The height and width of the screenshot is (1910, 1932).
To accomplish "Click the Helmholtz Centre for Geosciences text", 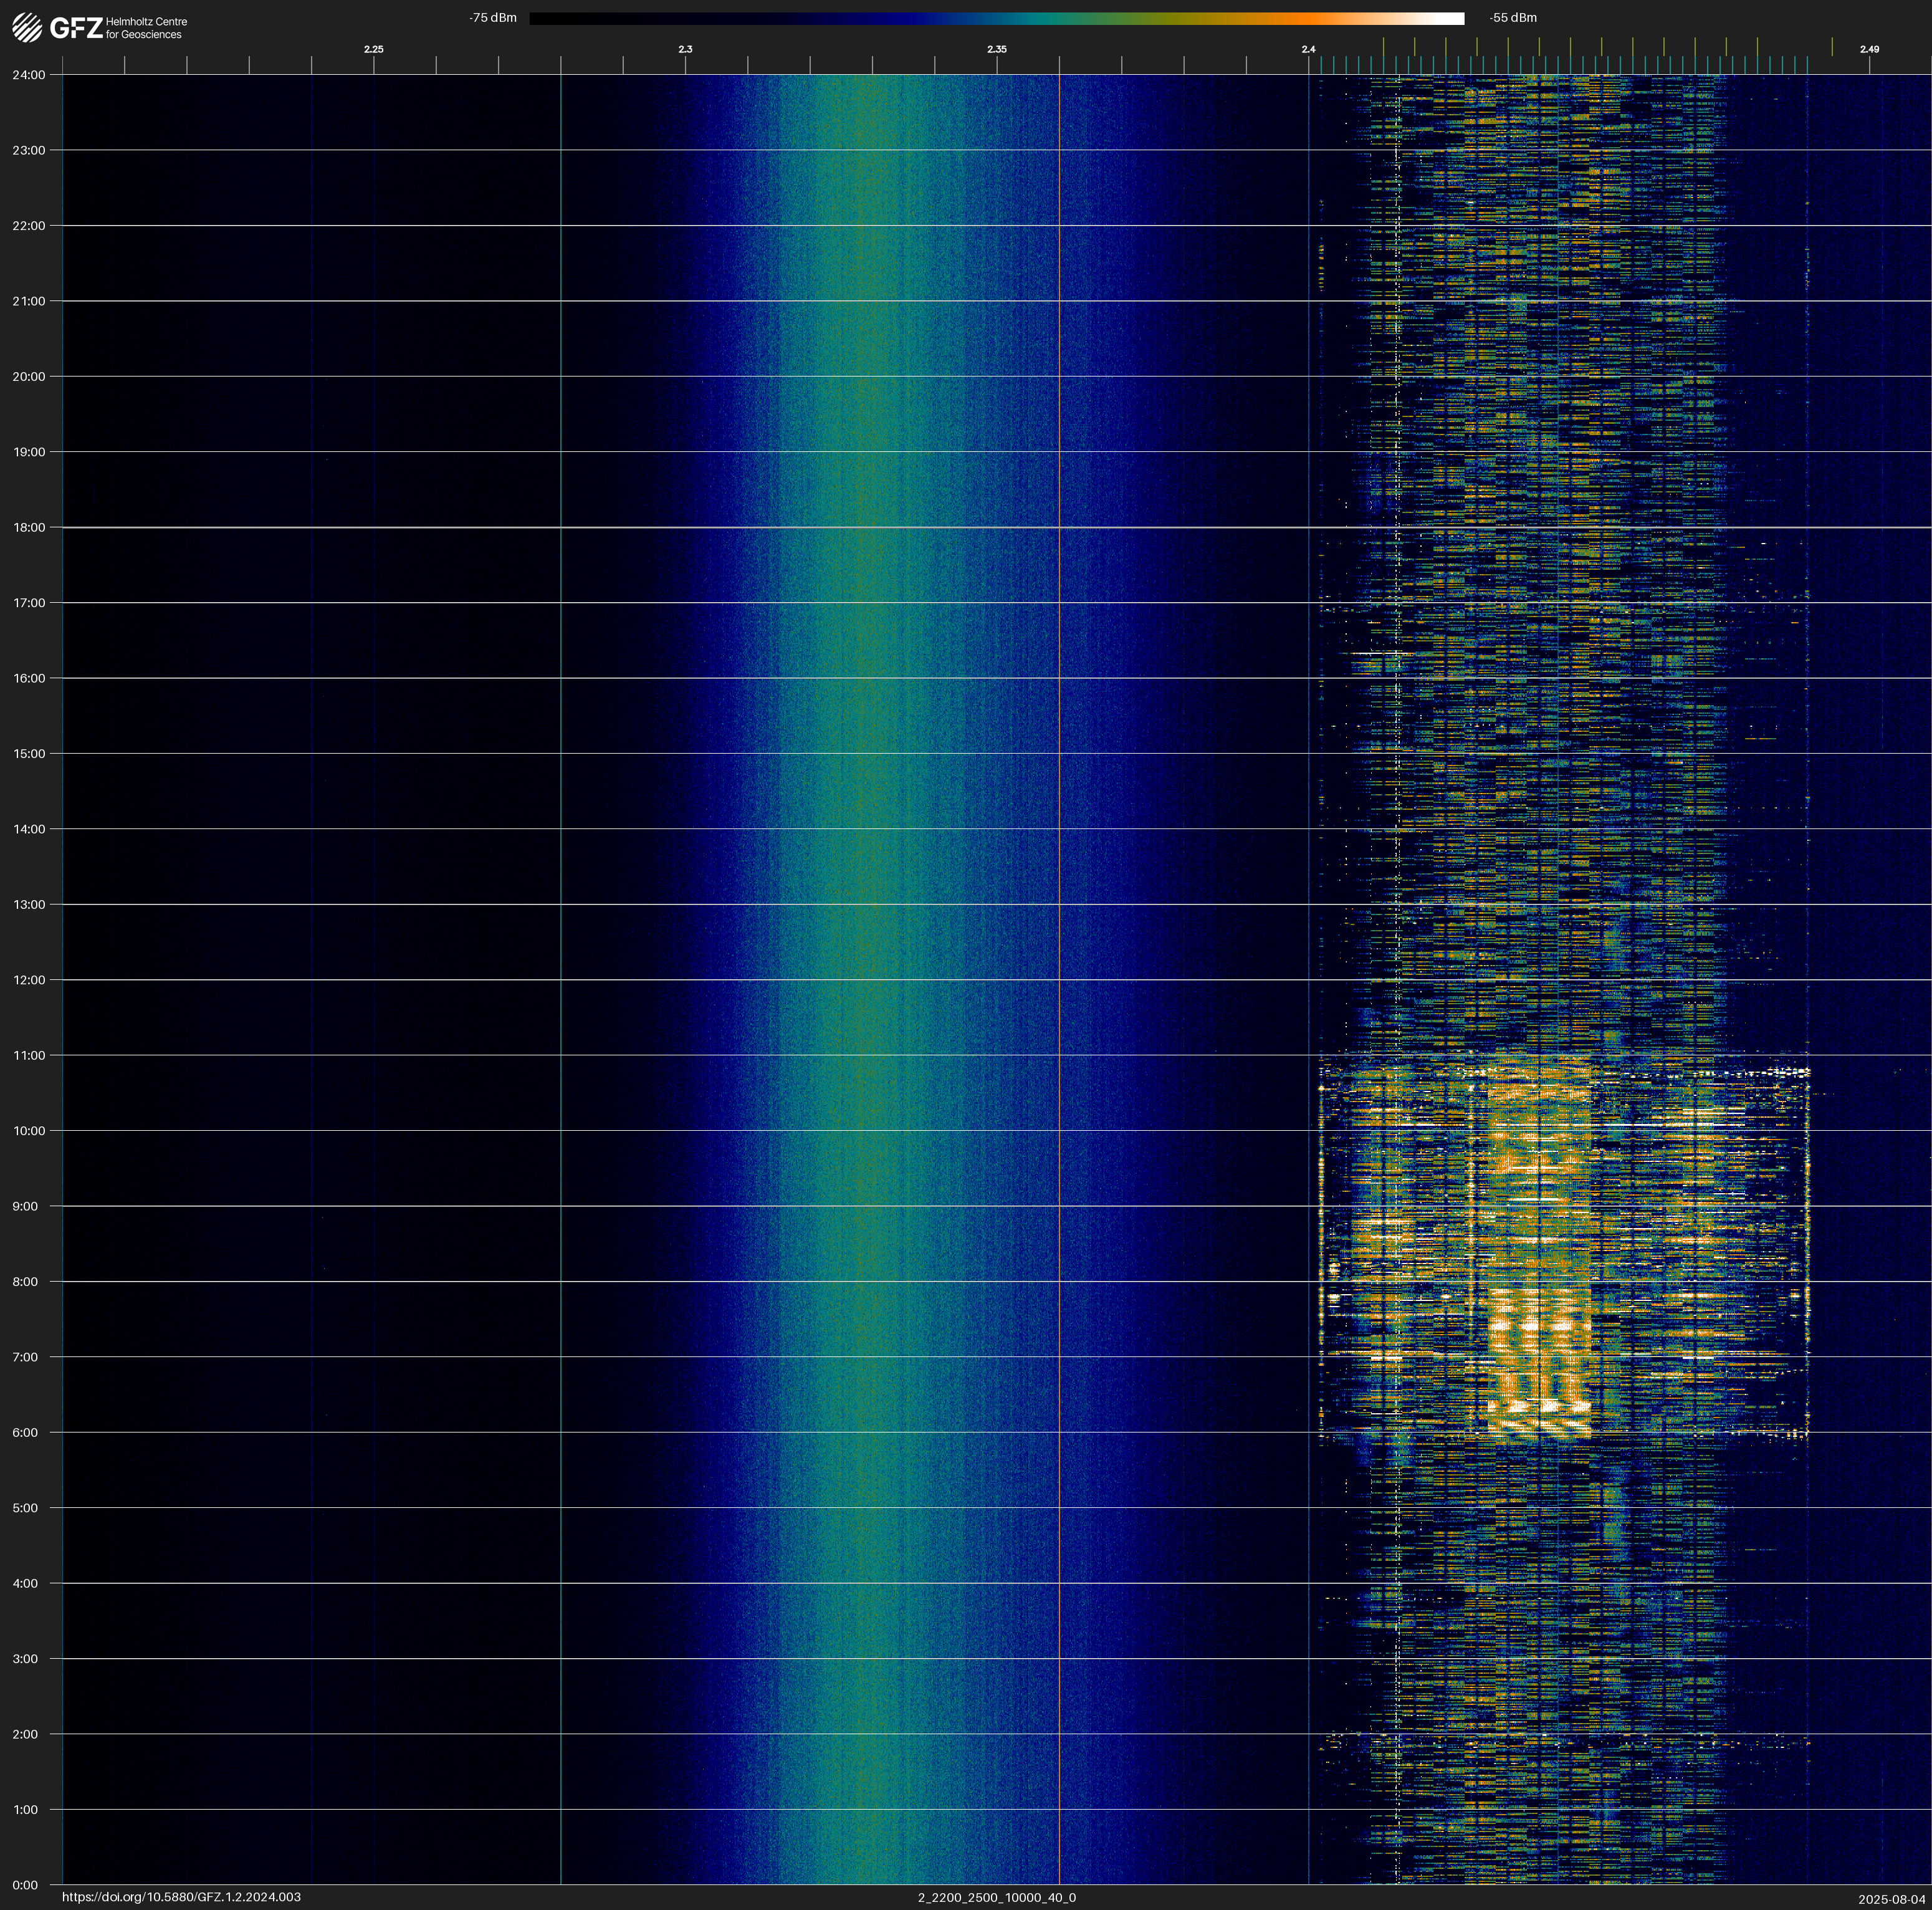I will tap(146, 28).
